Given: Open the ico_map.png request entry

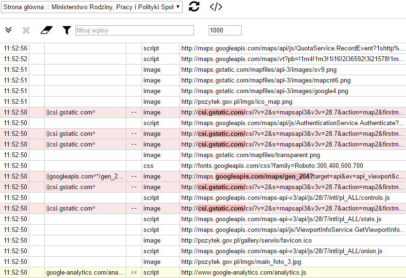Looking at the screenshot, I should click(236, 102).
